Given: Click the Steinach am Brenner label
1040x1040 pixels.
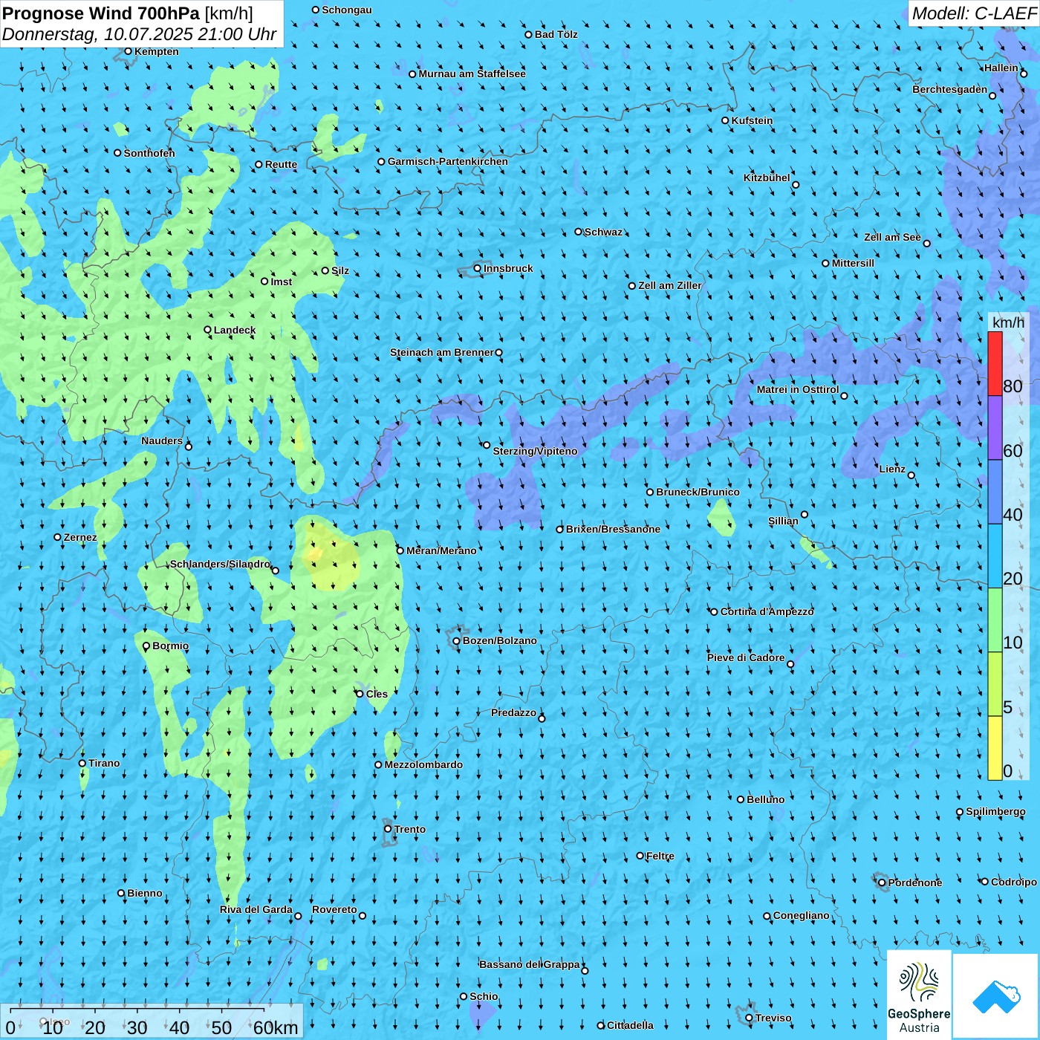Looking at the screenshot, I should (442, 352).
